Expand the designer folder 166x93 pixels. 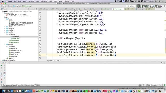pyautogui.click(x=5, y=29)
